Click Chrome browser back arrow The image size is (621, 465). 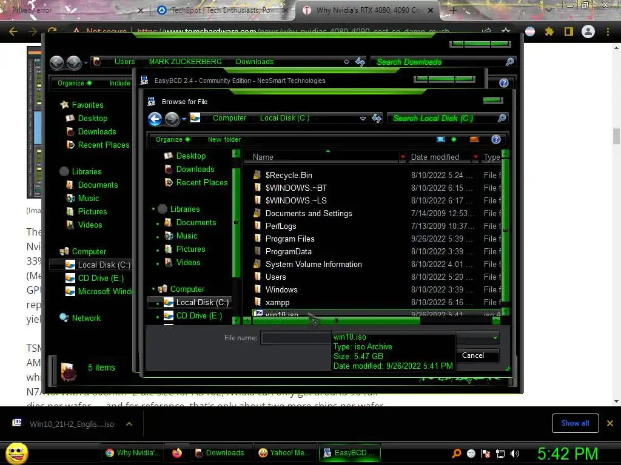[13, 31]
